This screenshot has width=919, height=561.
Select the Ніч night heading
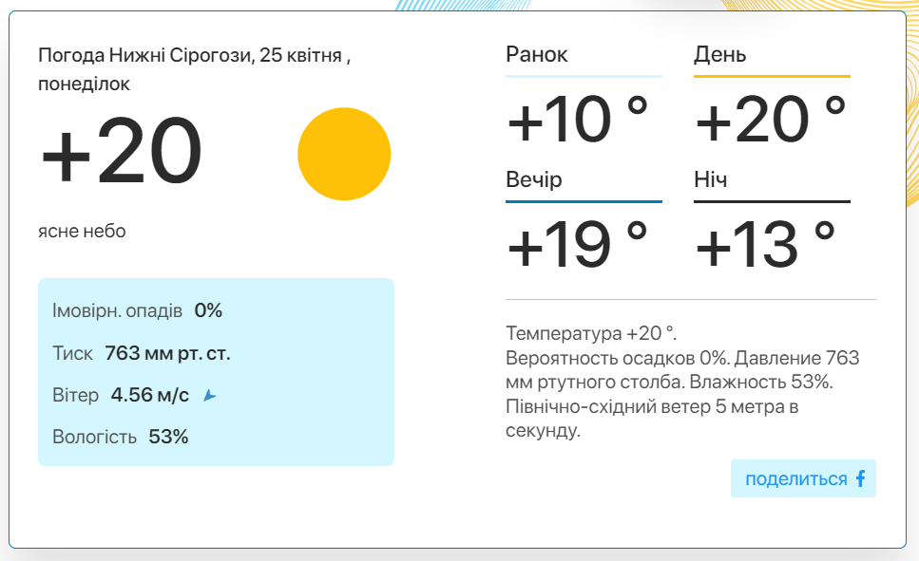pyautogui.click(x=710, y=179)
